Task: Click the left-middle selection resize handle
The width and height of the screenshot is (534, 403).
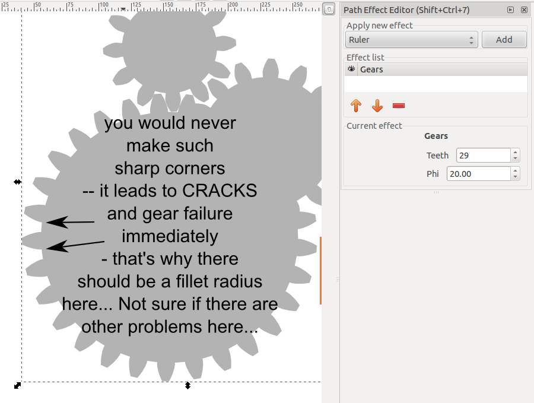Action: pyautogui.click(x=18, y=182)
